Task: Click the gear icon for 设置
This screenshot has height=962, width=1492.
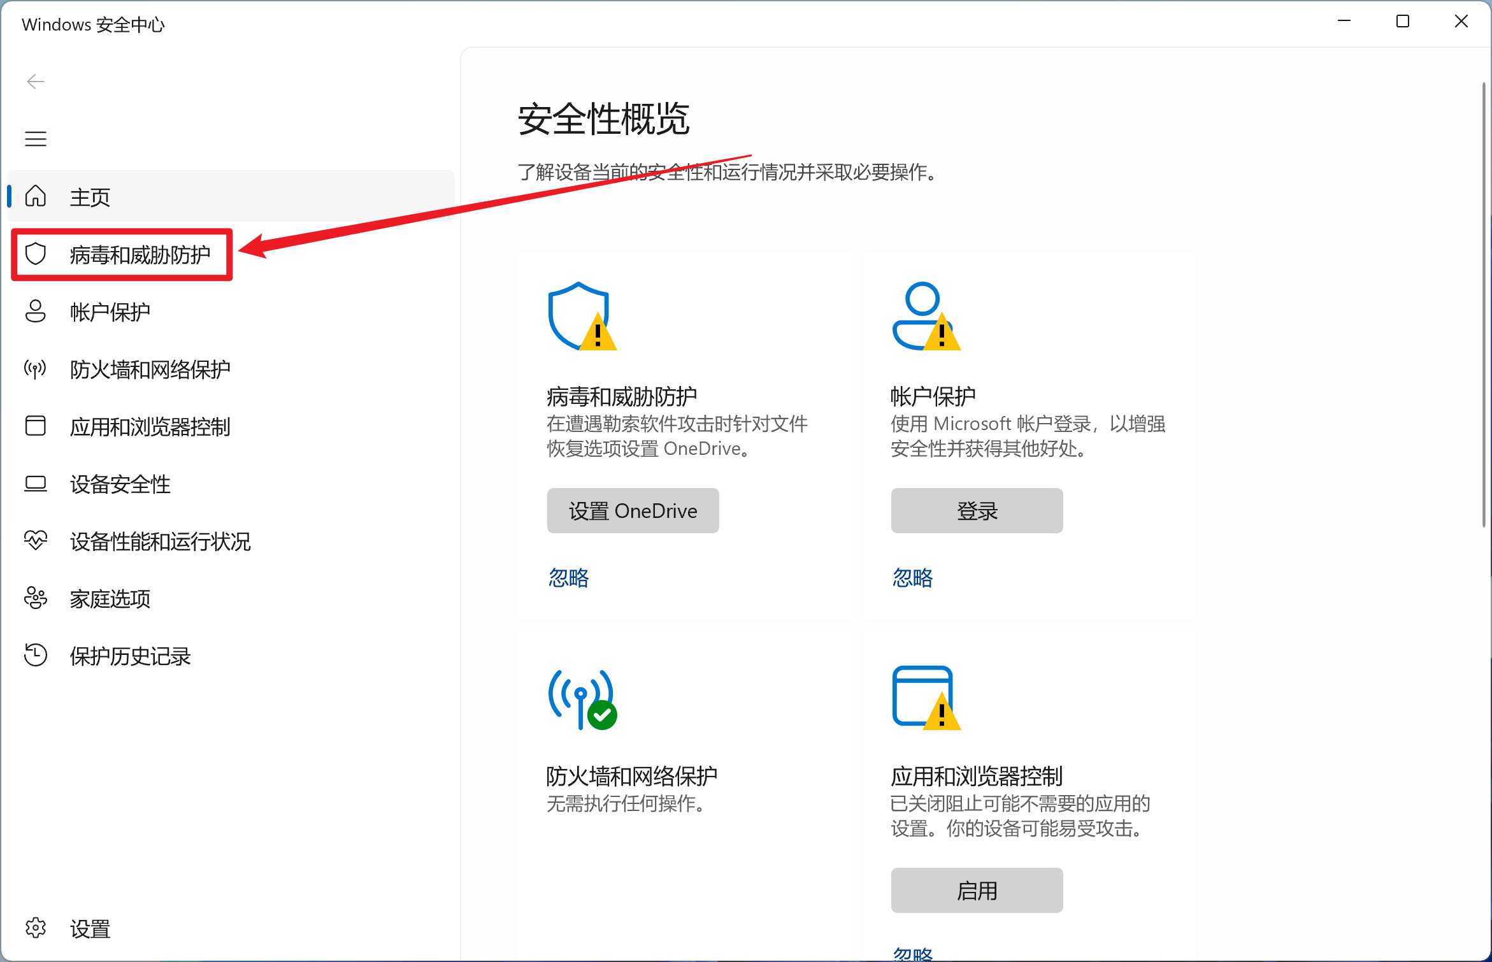Action: (x=36, y=928)
